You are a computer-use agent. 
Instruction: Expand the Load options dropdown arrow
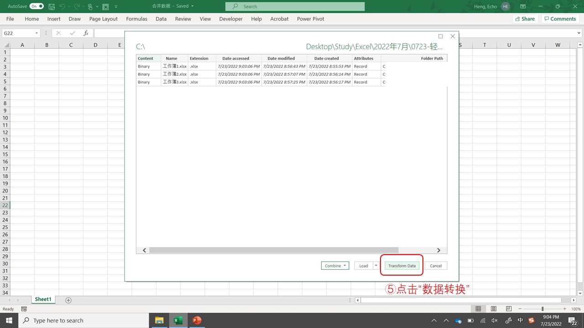pyautogui.click(x=376, y=266)
